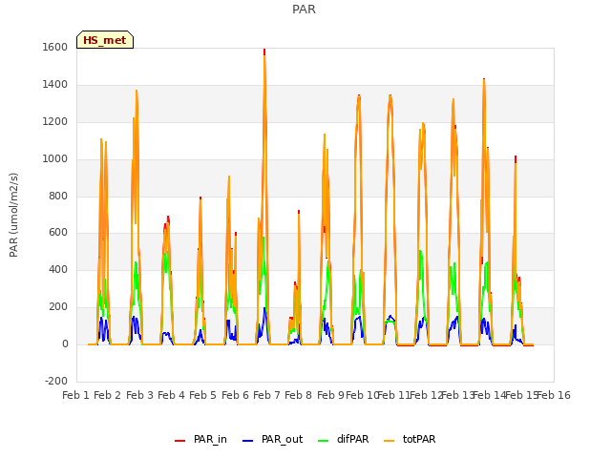Click the 800 y-axis label
Viewport: 611px width, 458px height.
click(x=58, y=196)
